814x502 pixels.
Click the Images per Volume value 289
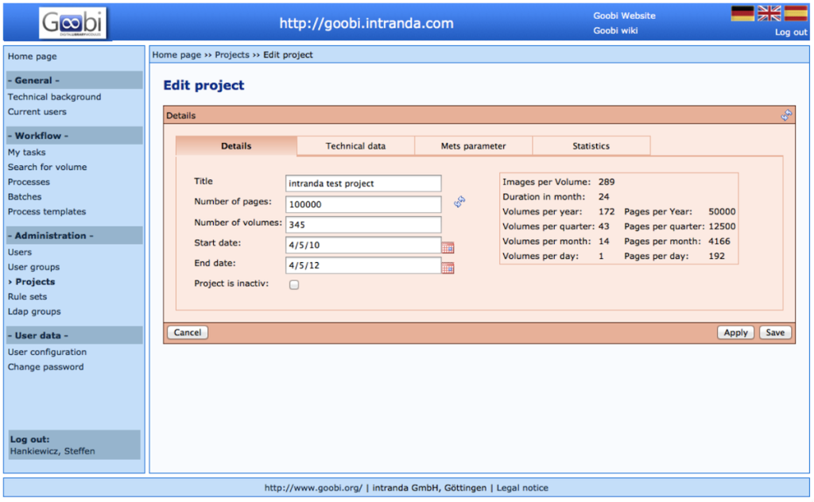pyautogui.click(x=607, y=182)
